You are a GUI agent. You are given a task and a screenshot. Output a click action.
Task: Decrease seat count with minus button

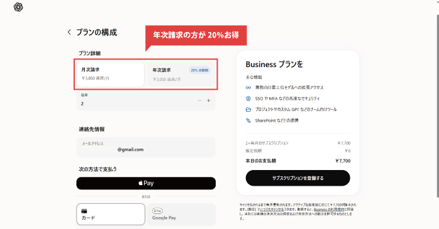tap(199, 100)
